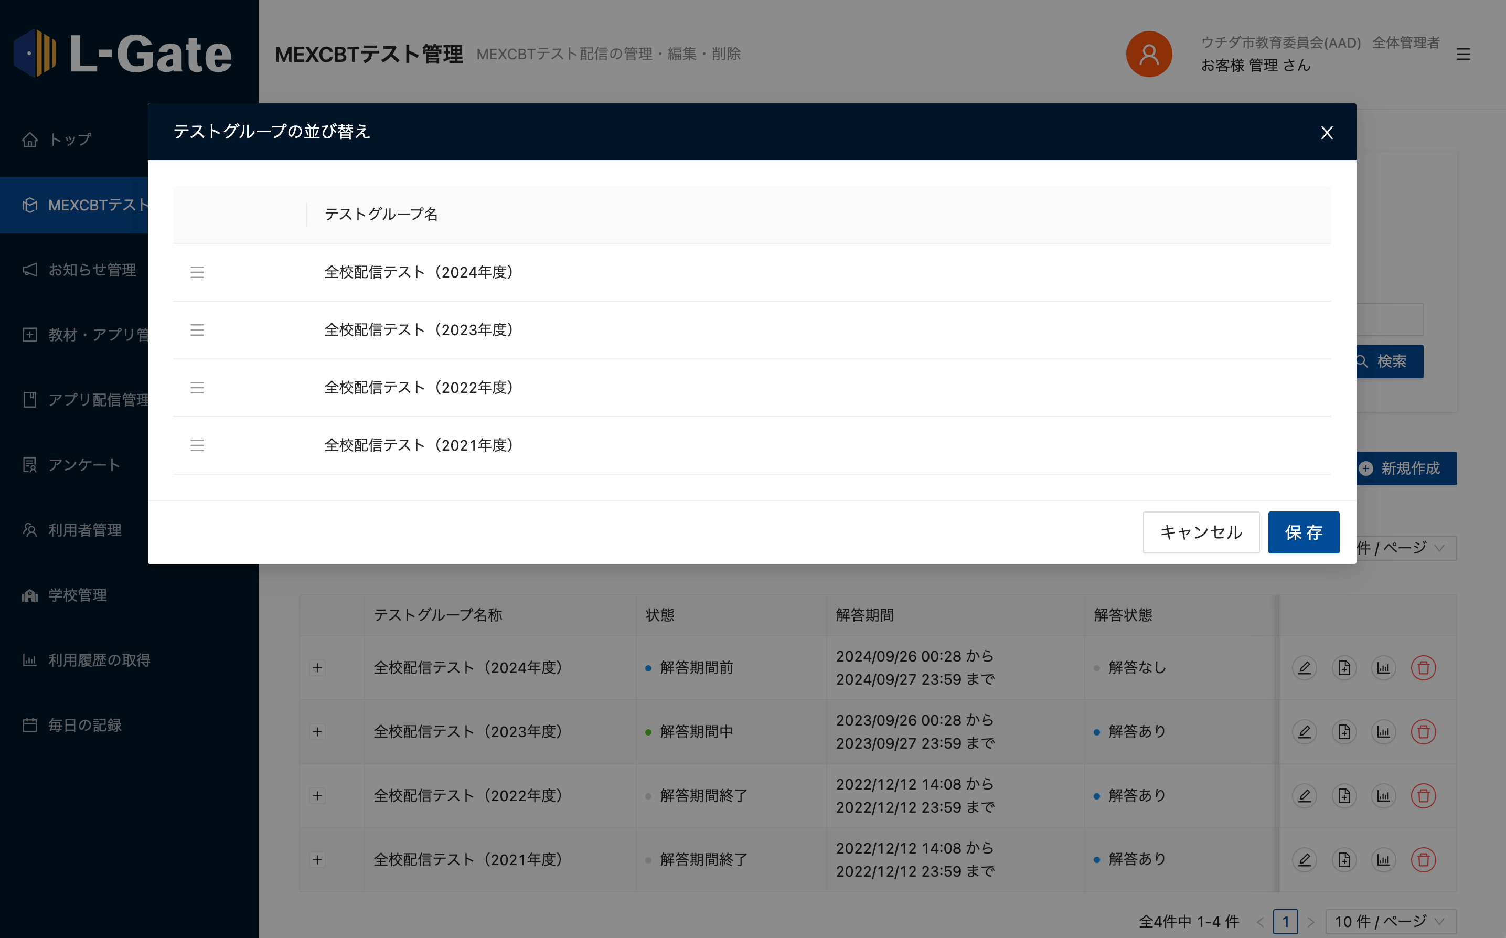Open 利用履歴の取得 sidebar item

tap(129, 660)
